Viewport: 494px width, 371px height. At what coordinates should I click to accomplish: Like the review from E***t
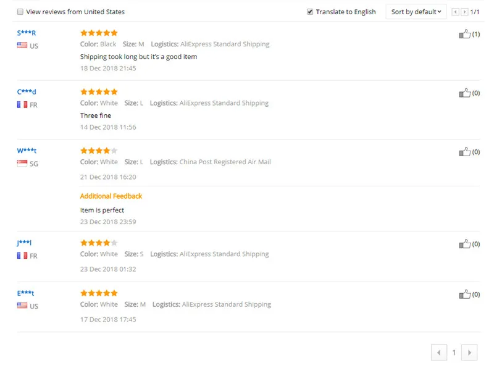(465, 294)
